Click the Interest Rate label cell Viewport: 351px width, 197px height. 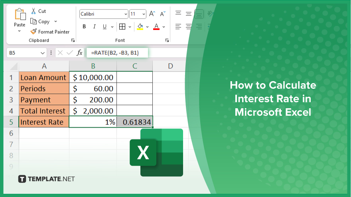[44, 122]
